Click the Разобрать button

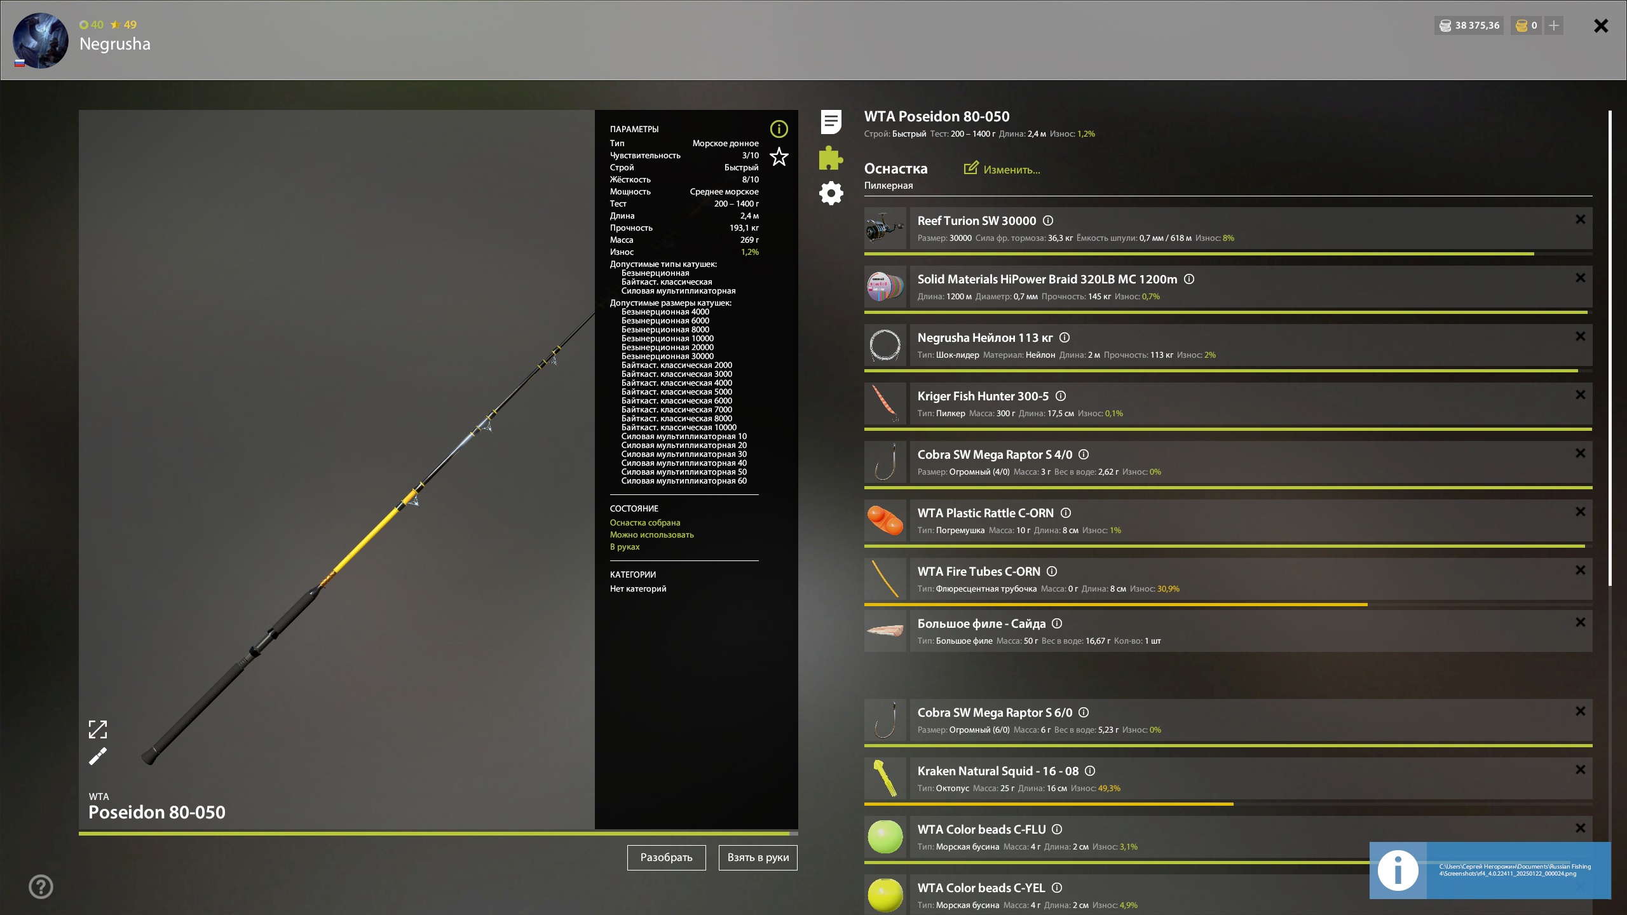666,857
